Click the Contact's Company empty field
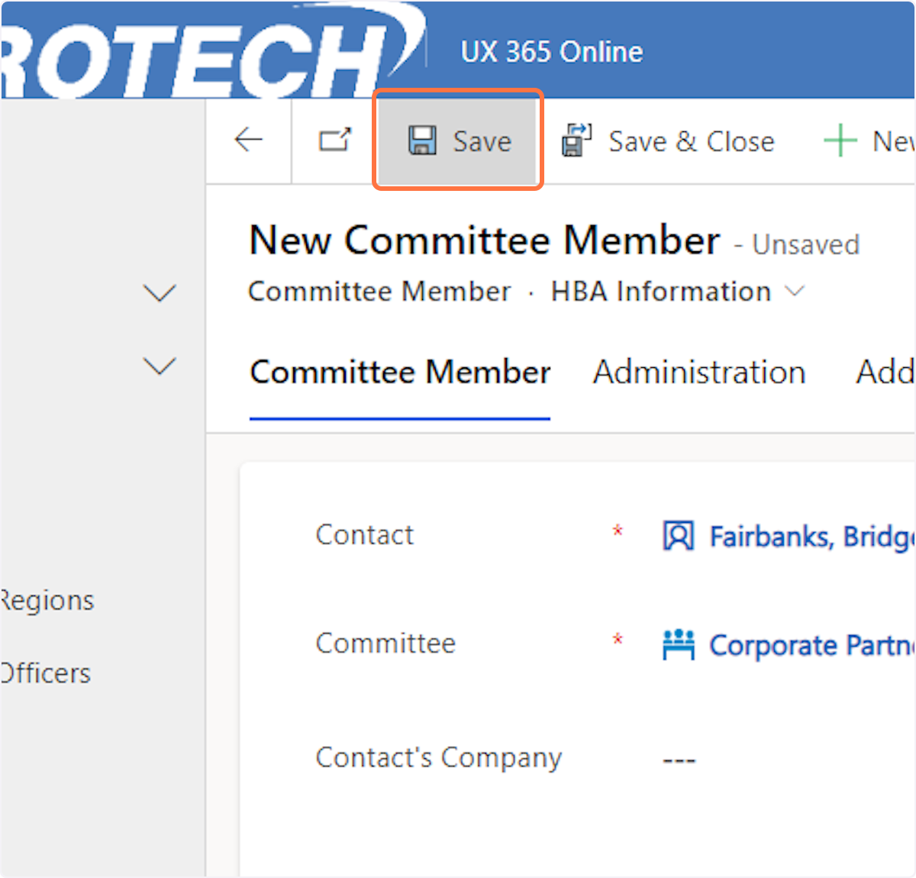Image resolution: width=916 pixels, height=878 pixels. 679,759
